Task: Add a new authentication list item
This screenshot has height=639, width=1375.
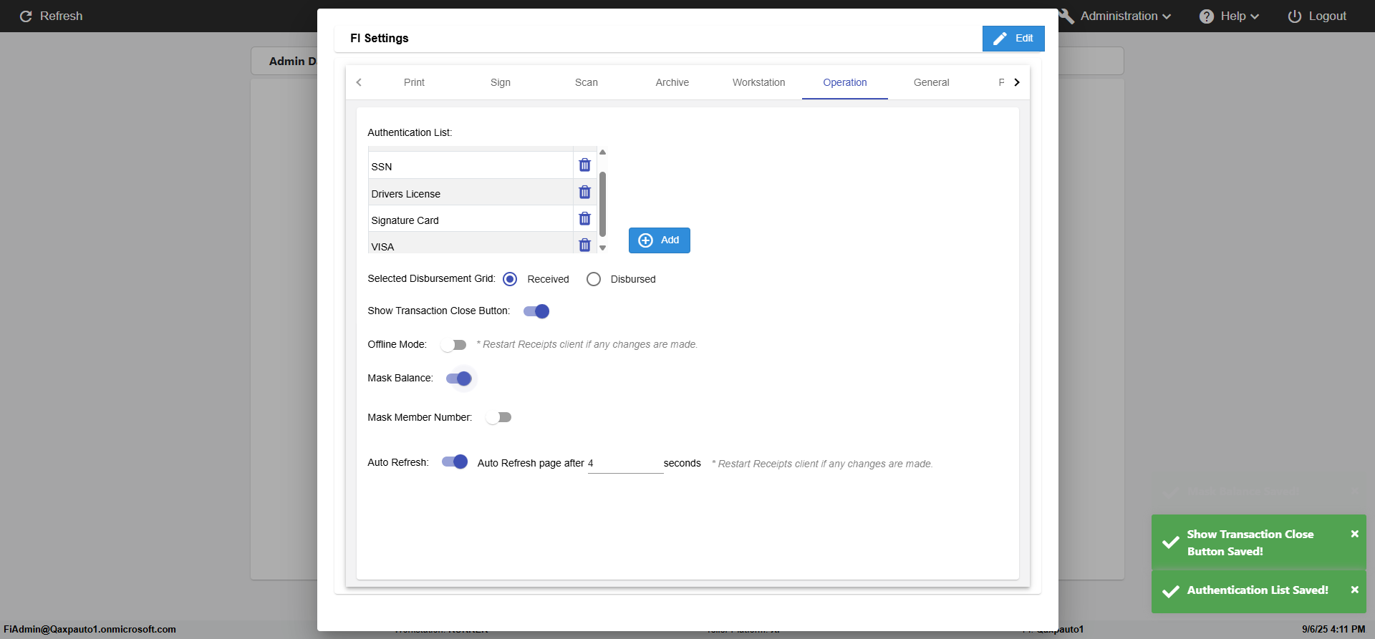Action: pyautogui.click(x=659, y=240)
